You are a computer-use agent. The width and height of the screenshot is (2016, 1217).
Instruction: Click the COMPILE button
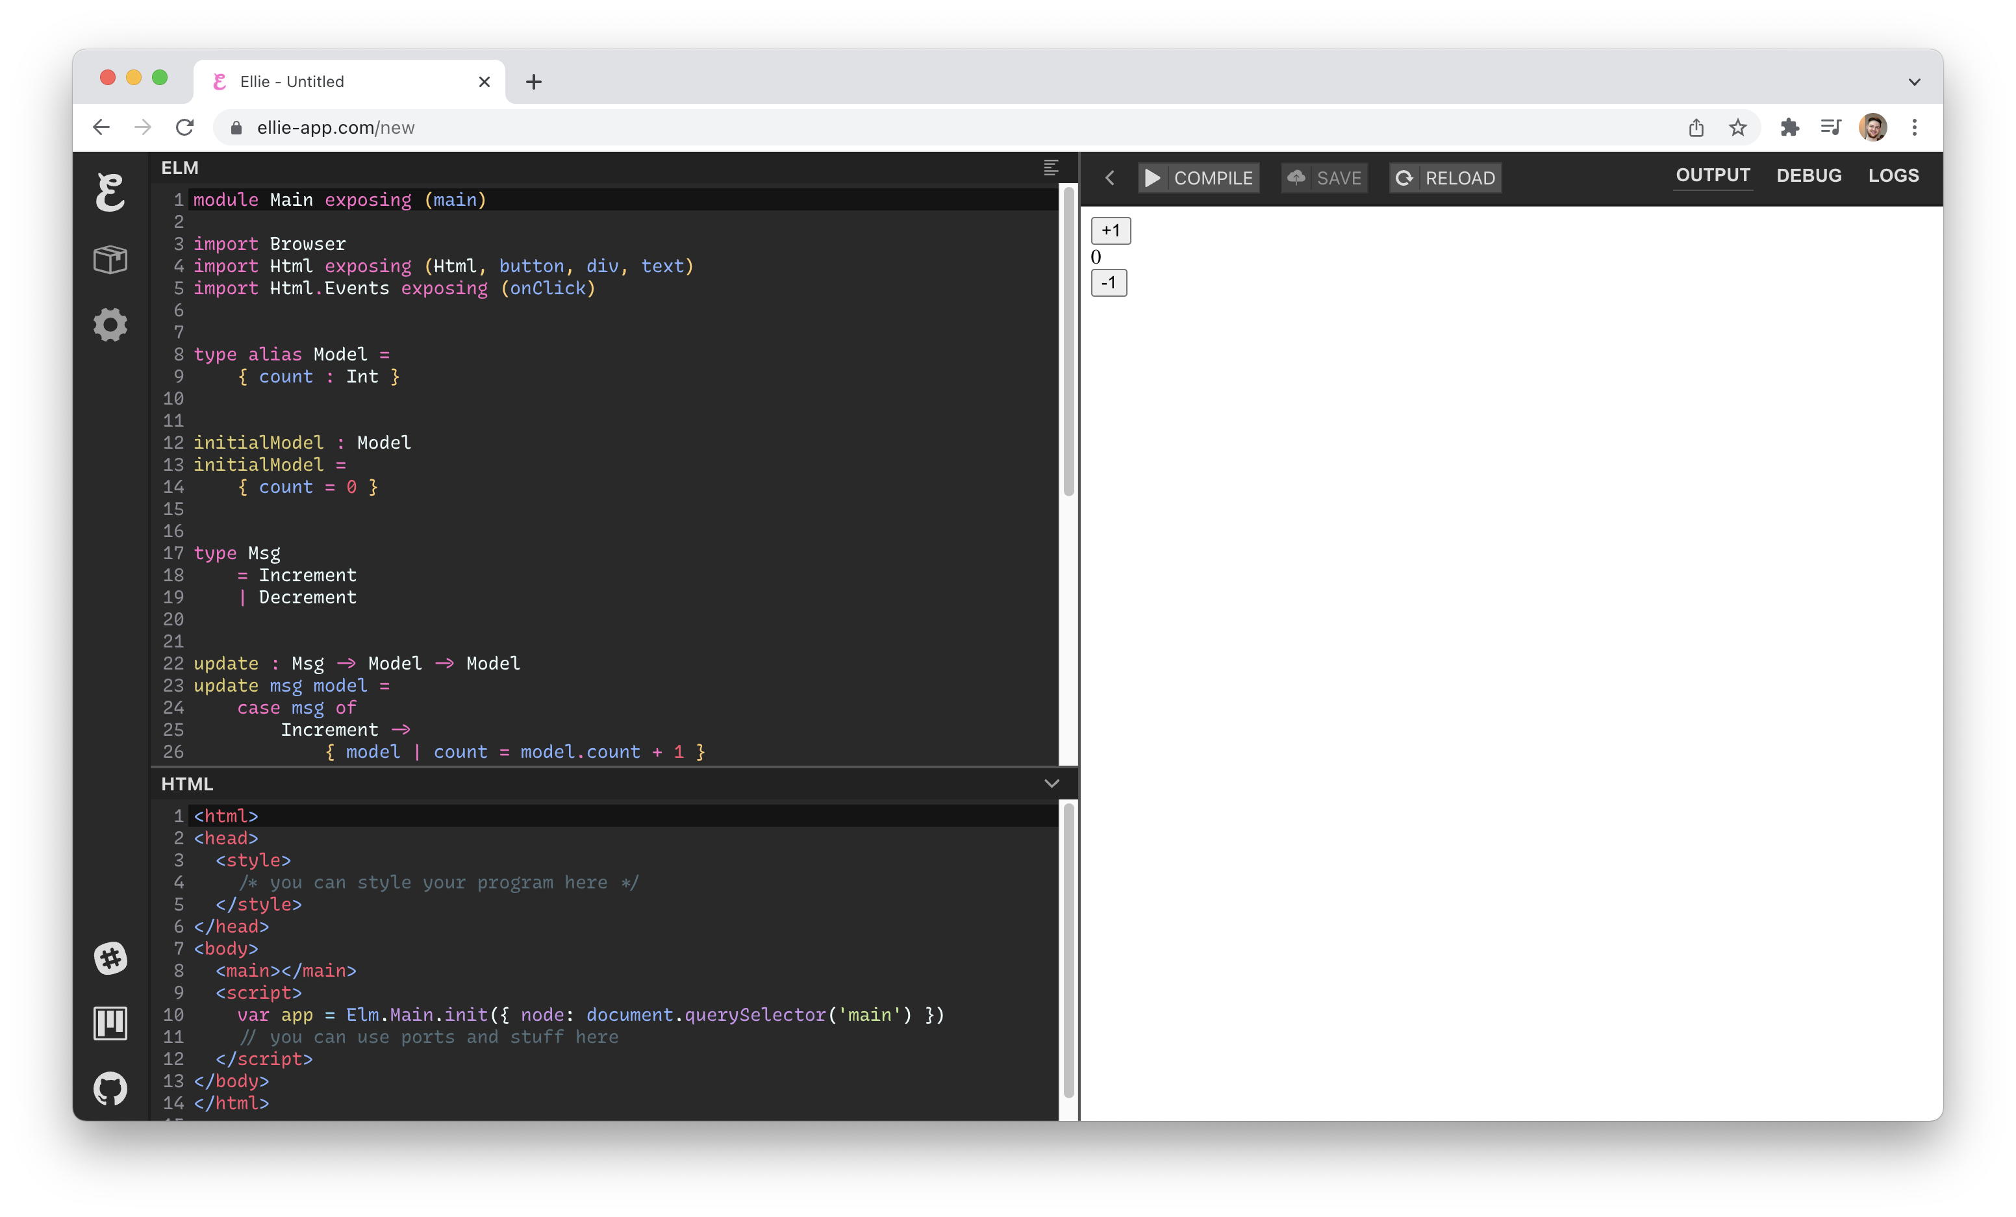[x=1199, y=177]
